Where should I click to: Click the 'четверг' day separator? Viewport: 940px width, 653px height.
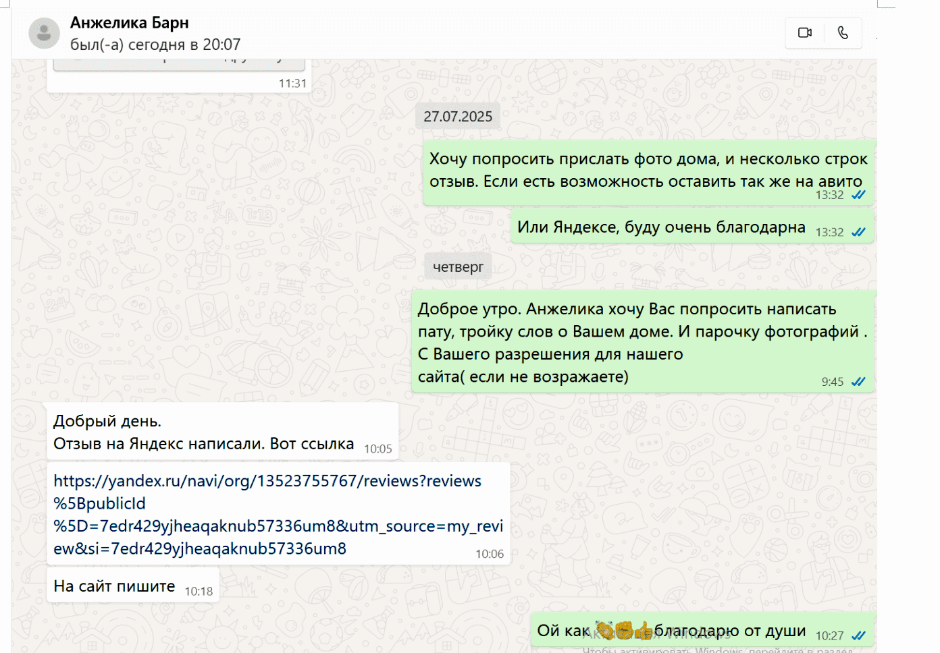[x=458, y=267]
